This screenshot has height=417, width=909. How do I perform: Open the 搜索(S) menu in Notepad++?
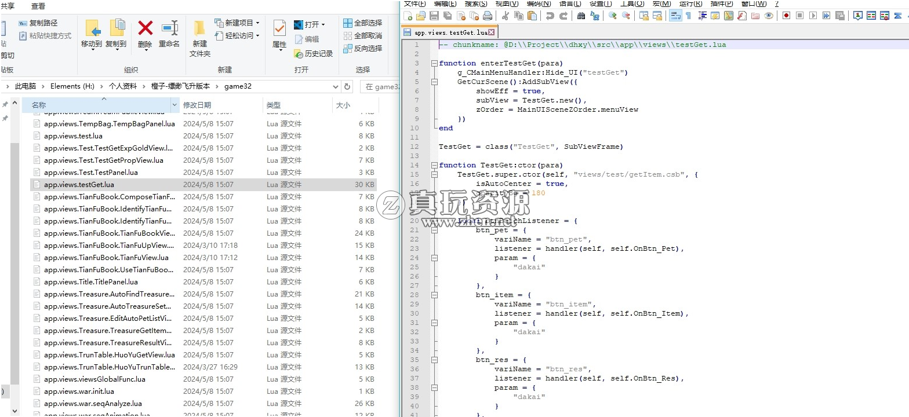(475, 3)
